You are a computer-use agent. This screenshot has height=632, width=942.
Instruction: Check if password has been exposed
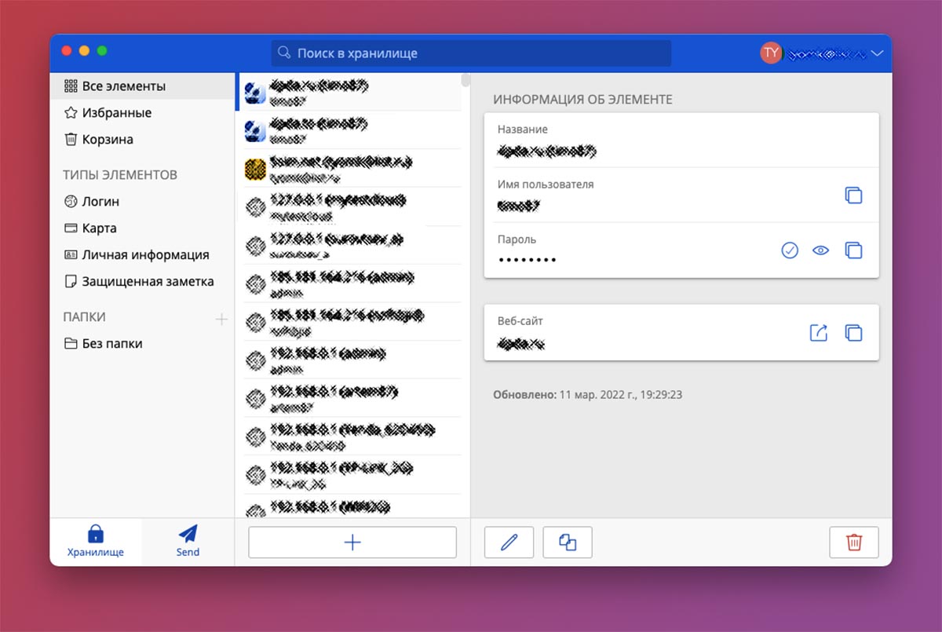790,250
